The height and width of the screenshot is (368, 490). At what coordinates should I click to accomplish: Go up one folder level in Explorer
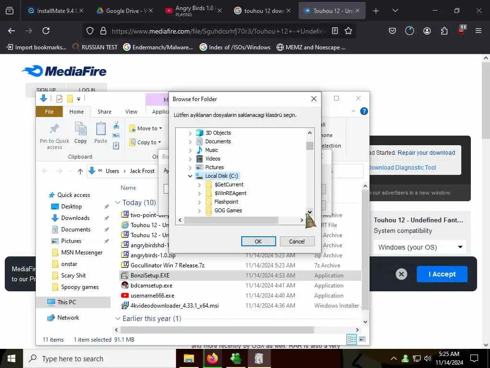tap(80, 171)
